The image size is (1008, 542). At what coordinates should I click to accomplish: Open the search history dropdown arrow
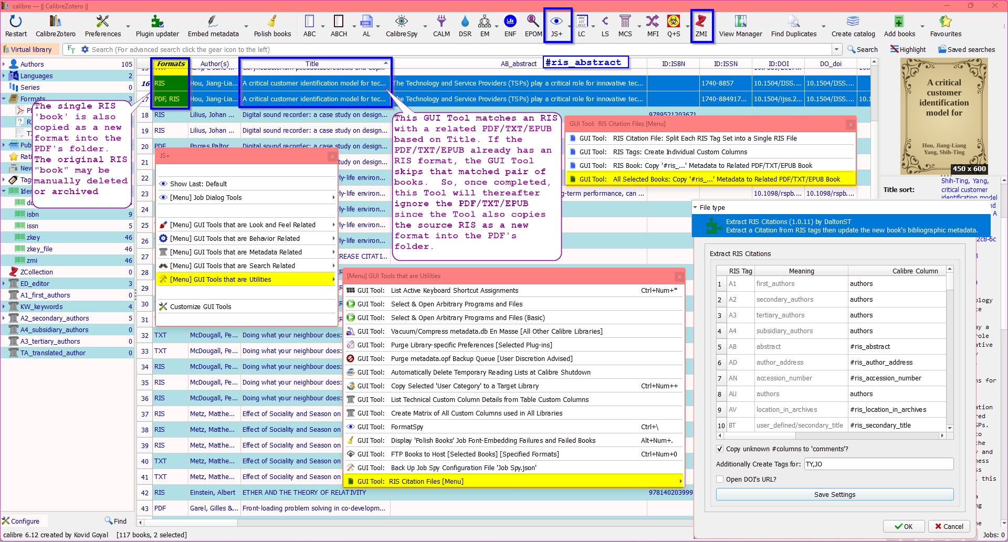click(836, 49)
